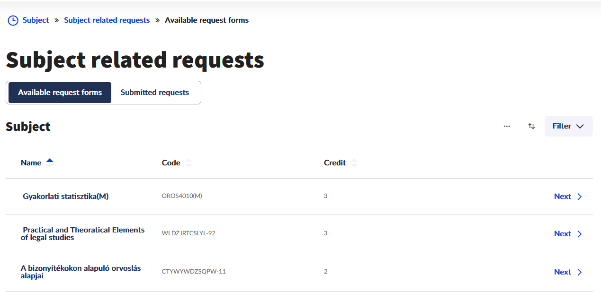Sort by Code column arrow icon
Viewport: 601px width, 292px height.
coord(189,163)
